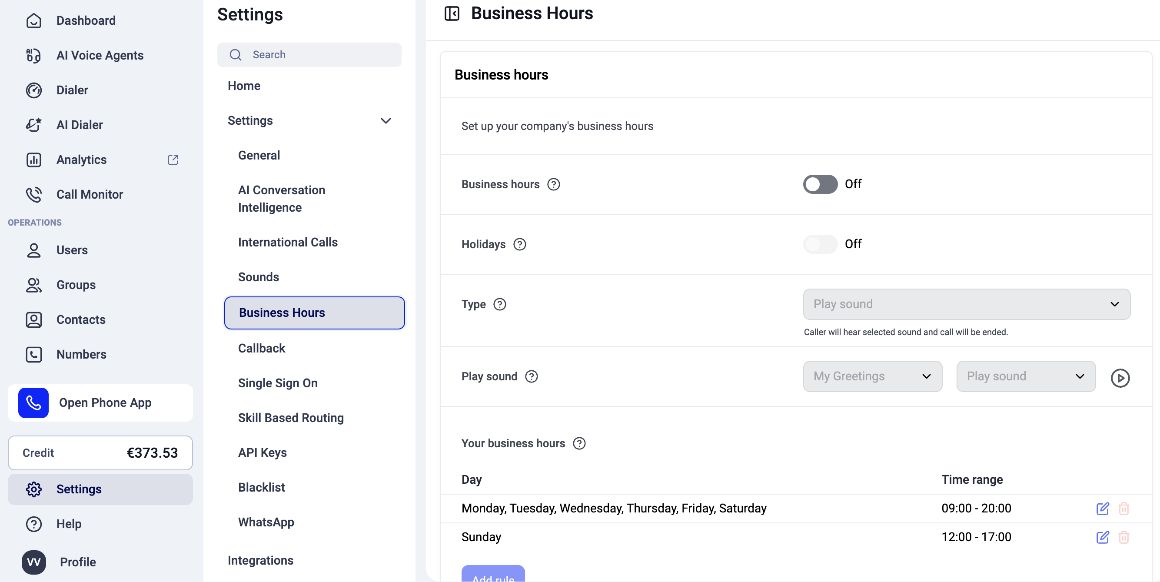The height and width of the screenshot is (582, 1160).
Task: Click the Dashboard home icon
Action: [34, 21]
